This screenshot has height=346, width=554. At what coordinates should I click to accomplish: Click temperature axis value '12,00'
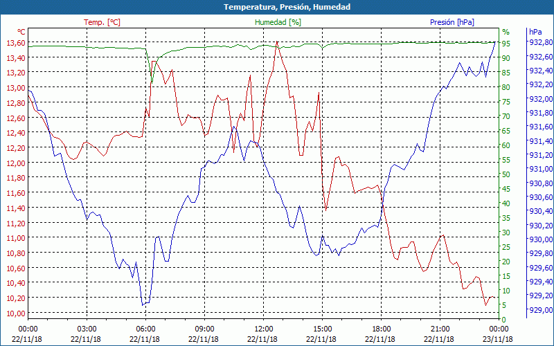click(16, 163)
